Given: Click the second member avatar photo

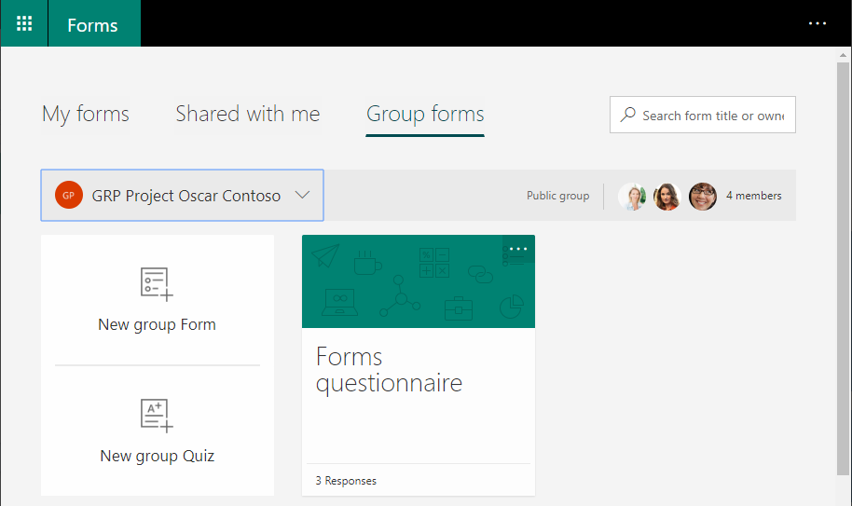Looking at the screenshot, I should pyautogui.click(x=666, y=196).
